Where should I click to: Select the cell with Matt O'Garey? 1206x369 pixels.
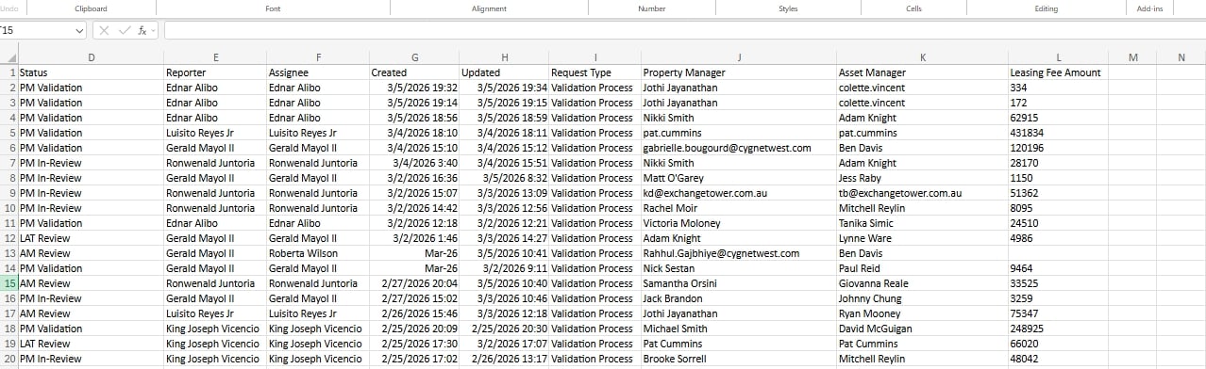click(738, 178)
